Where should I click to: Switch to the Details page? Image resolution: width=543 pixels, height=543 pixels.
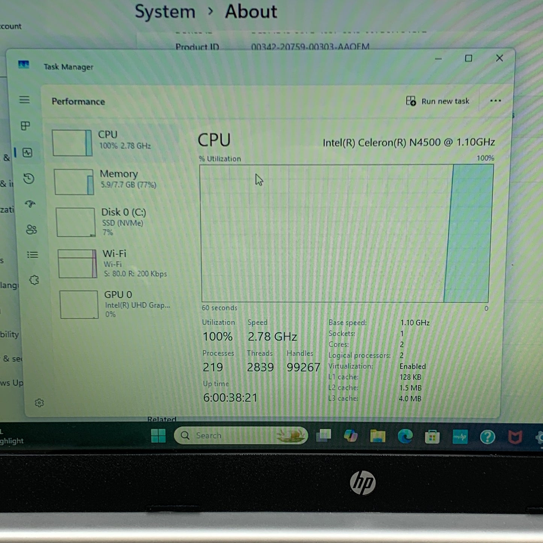(x=33, y=255)
